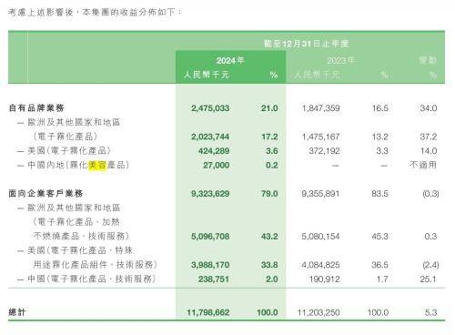The width and height of the screenshot is (455, 335).
Task: Click 人民幣千元 under 2023年
Action: coord(317,75)
